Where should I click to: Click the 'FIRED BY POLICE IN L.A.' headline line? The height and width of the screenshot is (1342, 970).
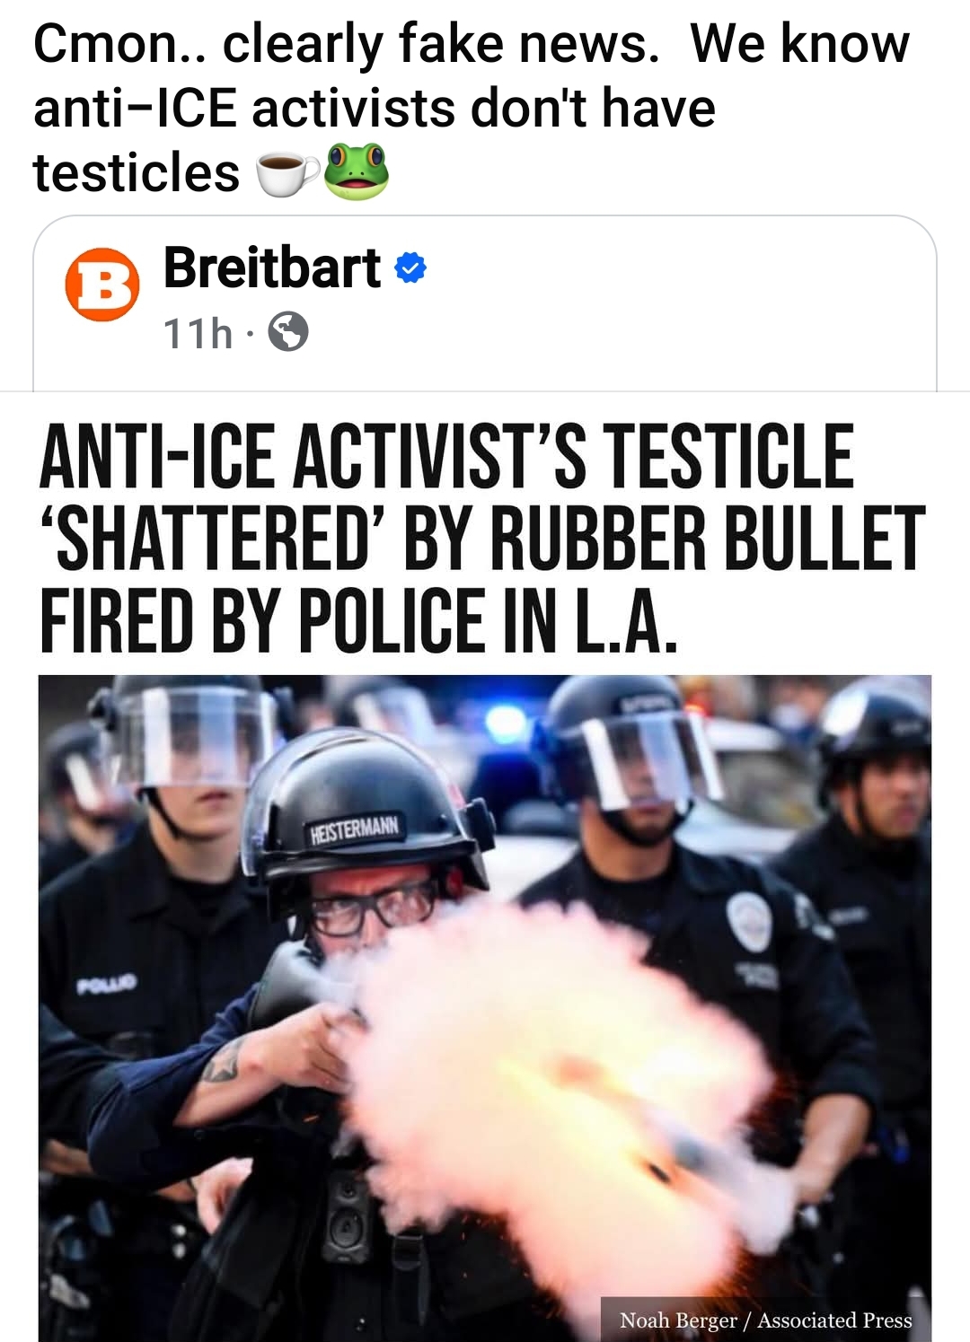pyautogui.click(x=357, y=621)
